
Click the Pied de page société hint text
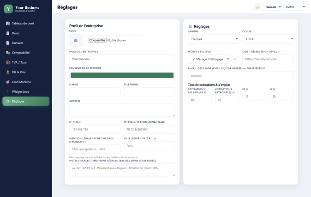[x=103, y=157]
